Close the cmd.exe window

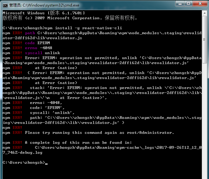click(x=200, y=4)
